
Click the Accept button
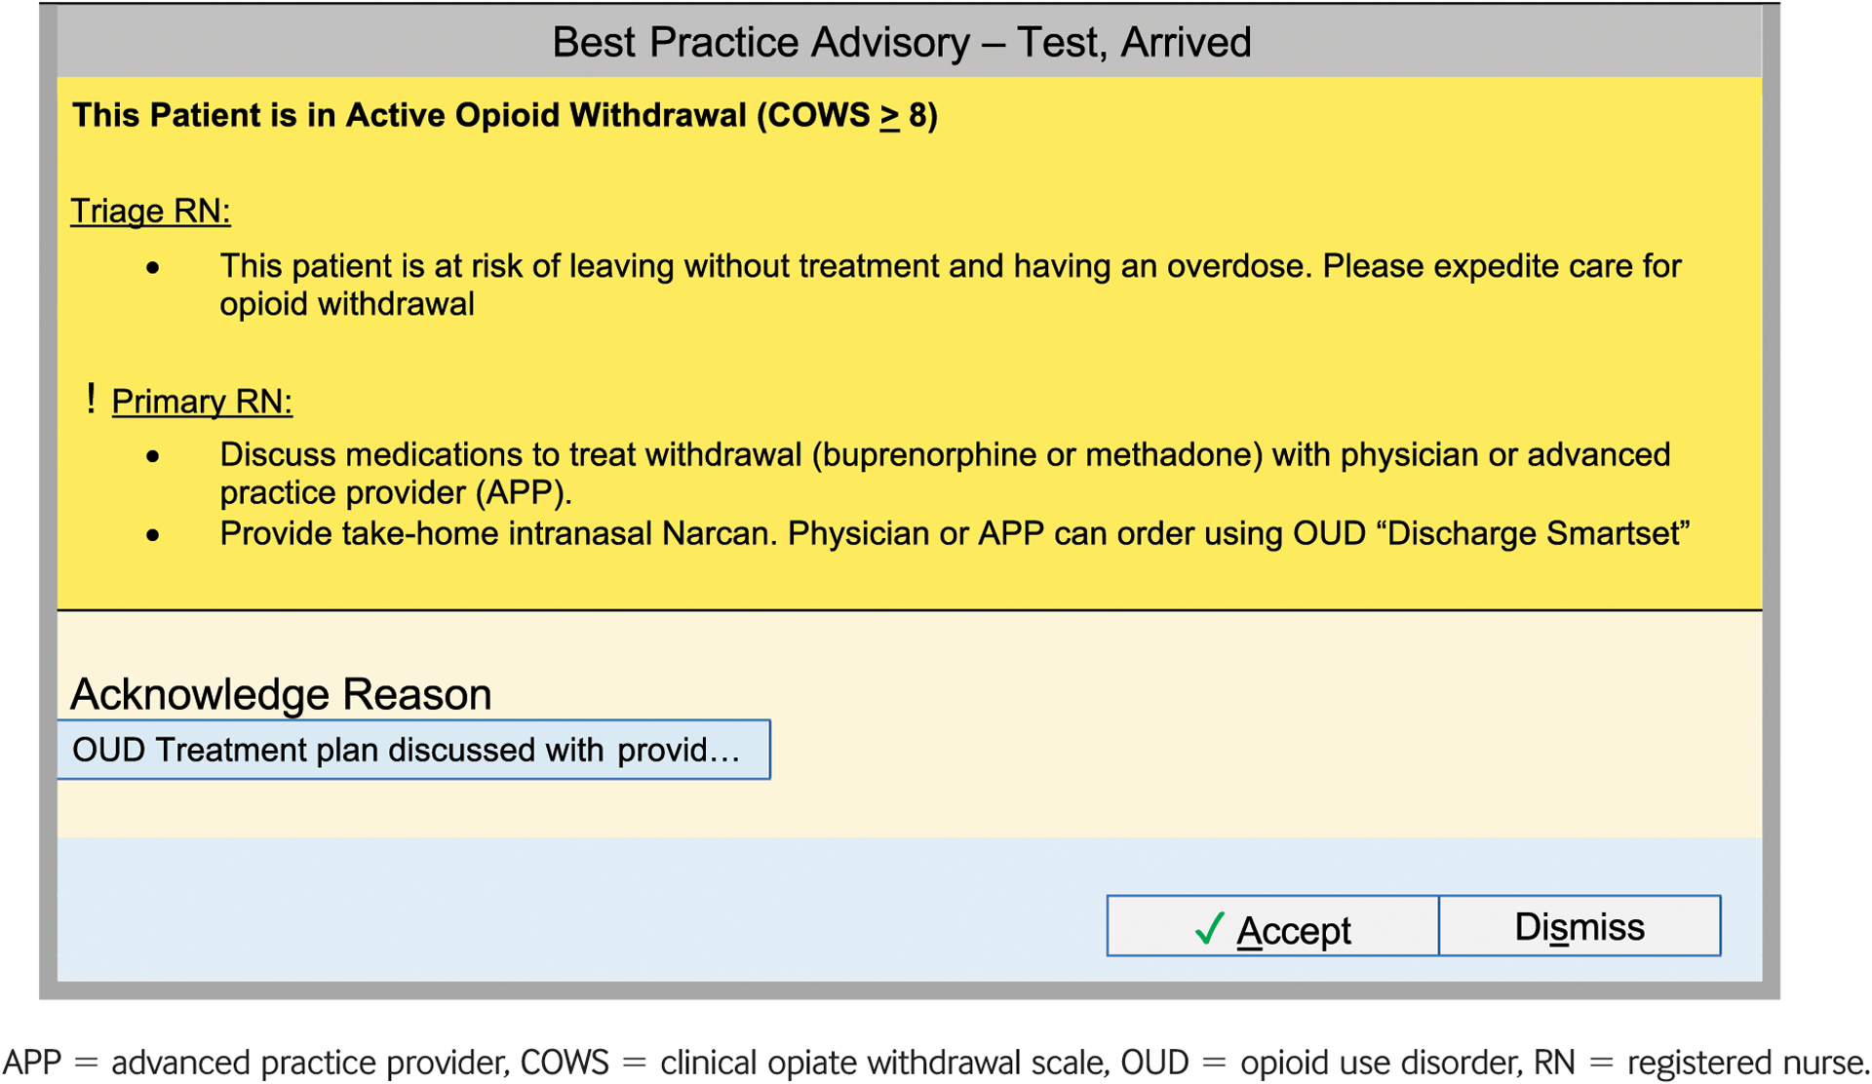(1272, 927)
